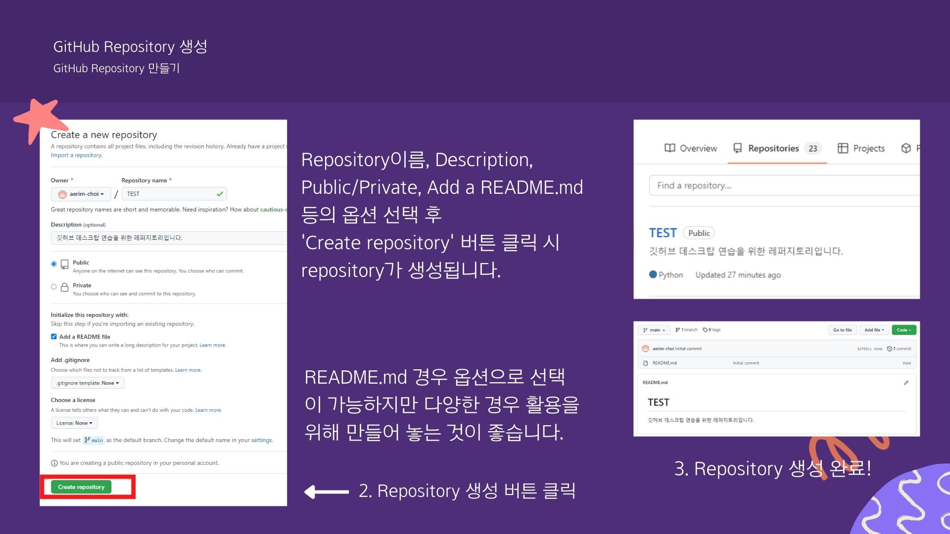This screenshot has height=534, width=950.
Task: Switch to the Overview tab
Action: coord(691,148)
